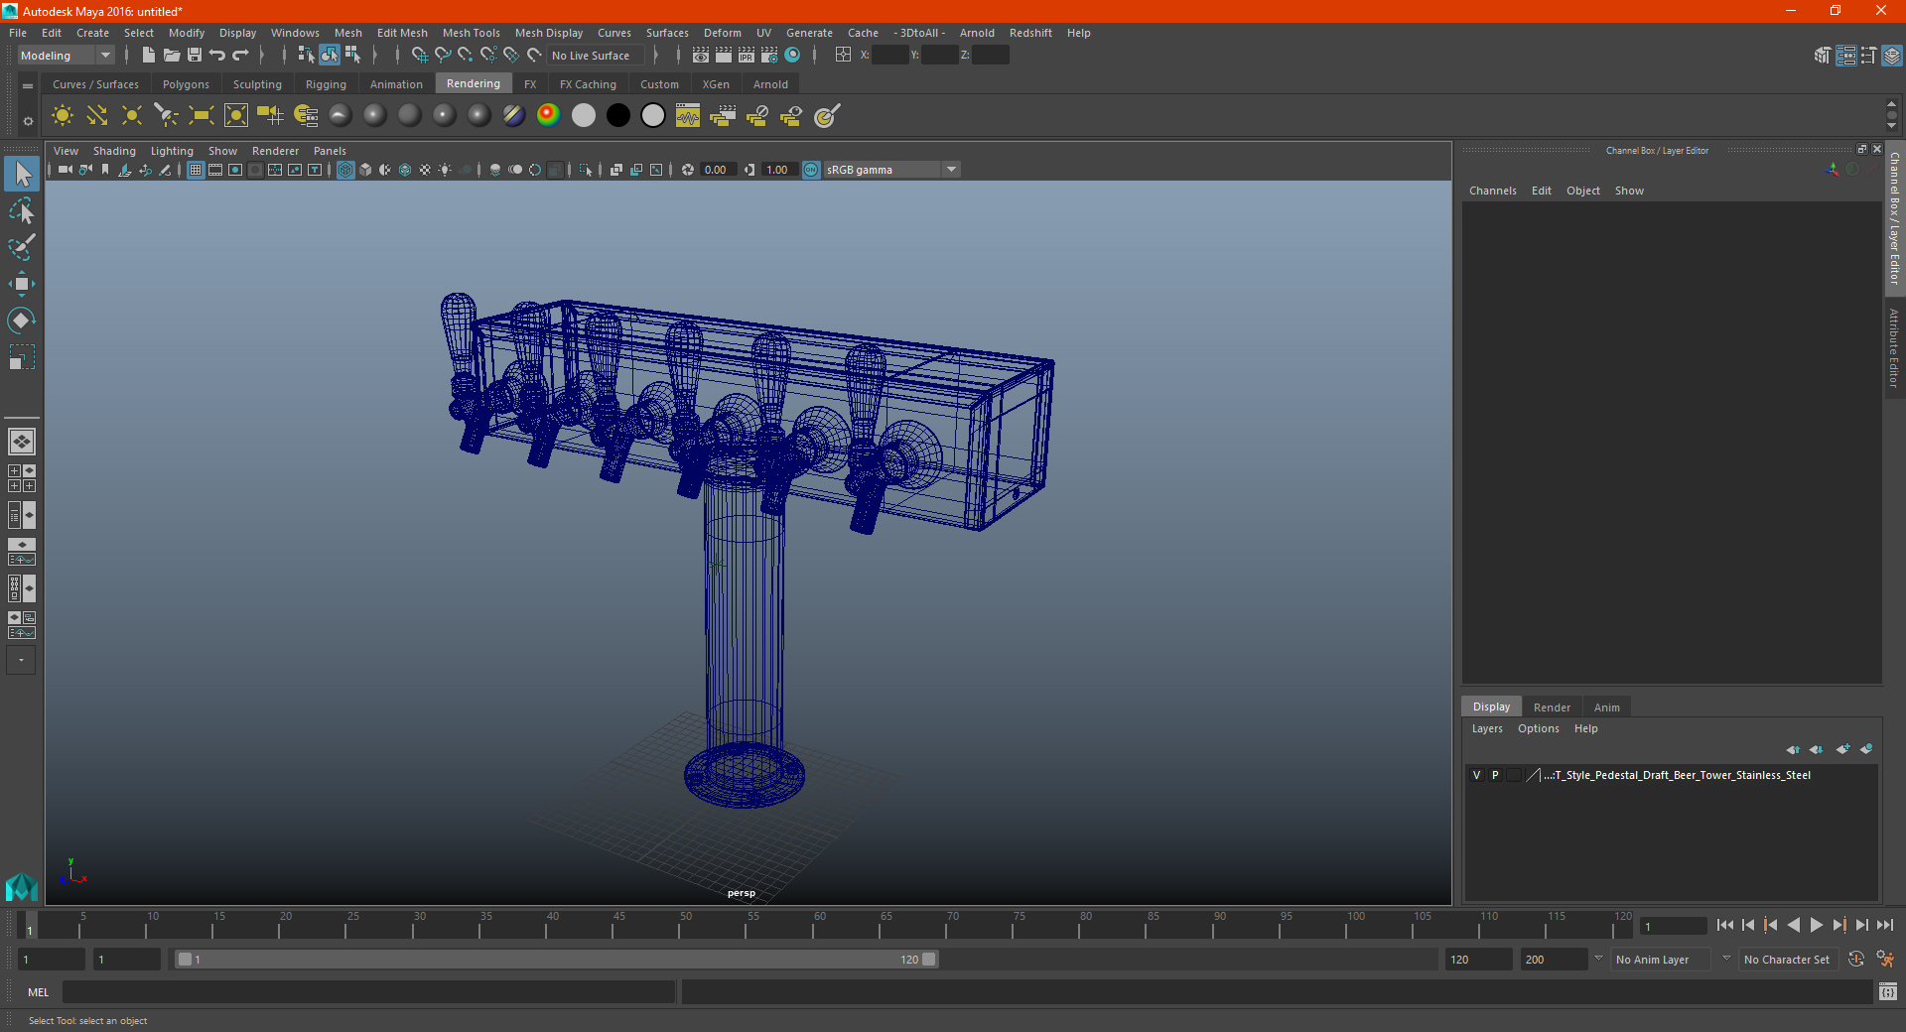Open the Create menu
The width and height of the screenshot is (1906, 1032).
(x=92, y=33)
